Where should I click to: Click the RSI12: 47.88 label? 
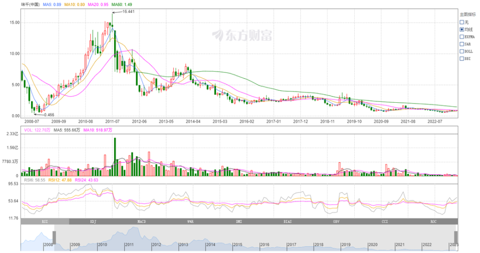60,180
